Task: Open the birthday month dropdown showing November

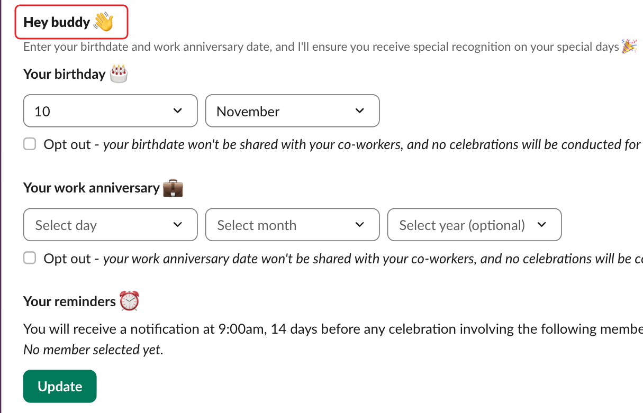Action: point(293,111)
